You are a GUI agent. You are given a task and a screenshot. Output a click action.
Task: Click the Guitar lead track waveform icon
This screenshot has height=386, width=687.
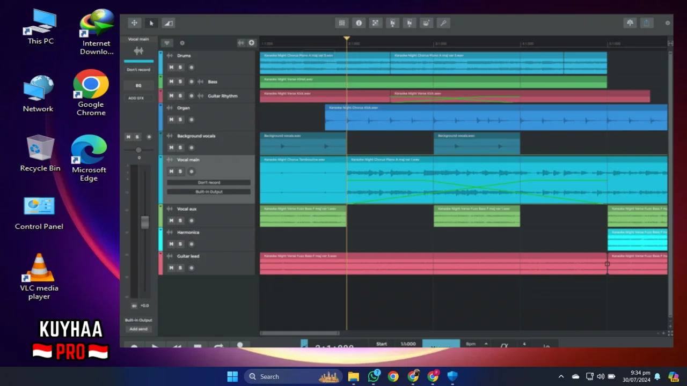click(170, 256)
